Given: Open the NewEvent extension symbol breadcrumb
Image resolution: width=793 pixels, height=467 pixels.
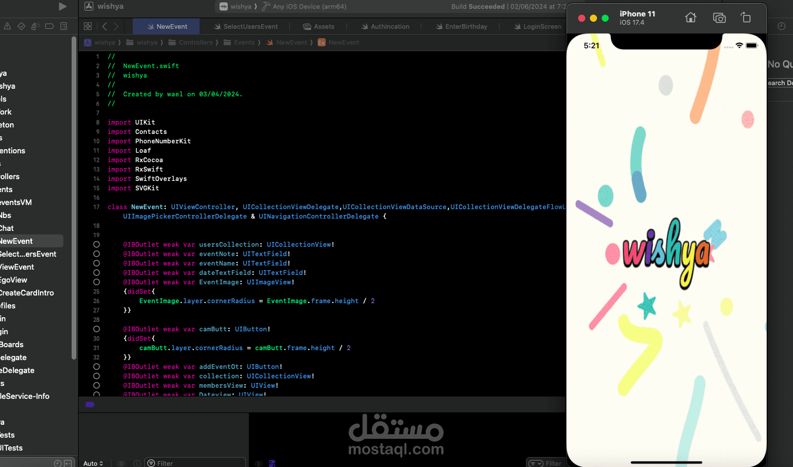Looking at the screenshot, I should (339, 42).
